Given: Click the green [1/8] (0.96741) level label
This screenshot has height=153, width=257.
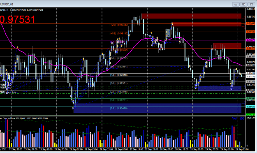Looking at the screenshot, I should 119,100.
